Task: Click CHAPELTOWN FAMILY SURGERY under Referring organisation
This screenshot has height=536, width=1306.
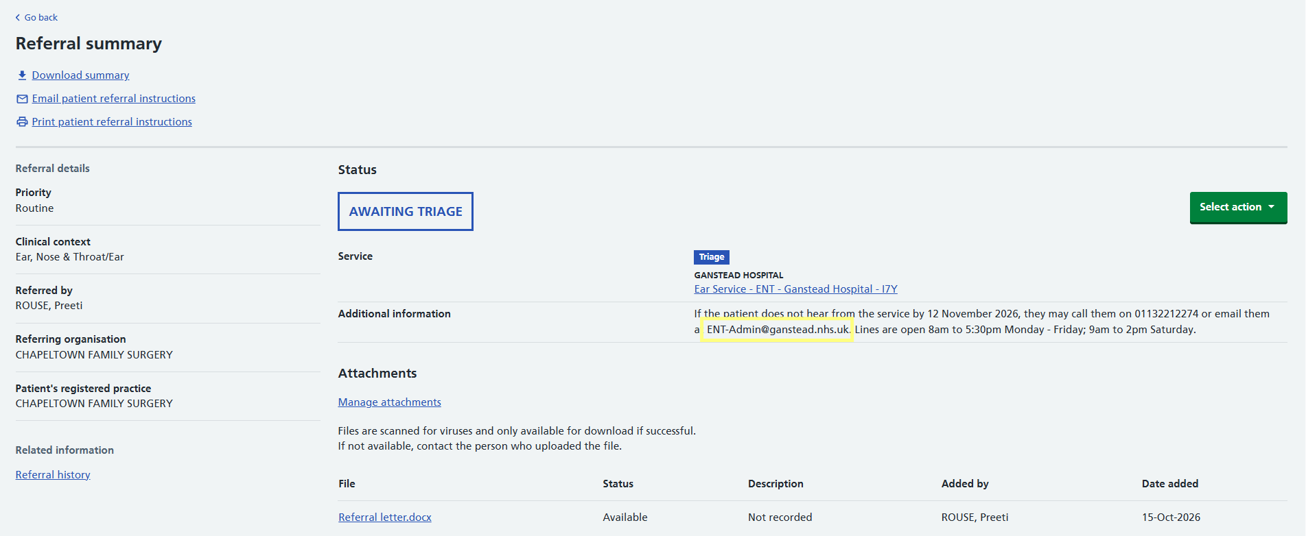Action: pyautogui.click(x=94, y=355)
